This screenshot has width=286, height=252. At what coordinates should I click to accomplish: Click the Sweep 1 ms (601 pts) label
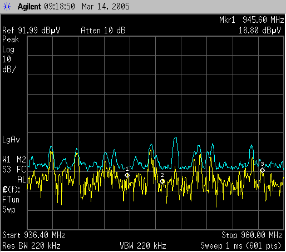point(241,246)
